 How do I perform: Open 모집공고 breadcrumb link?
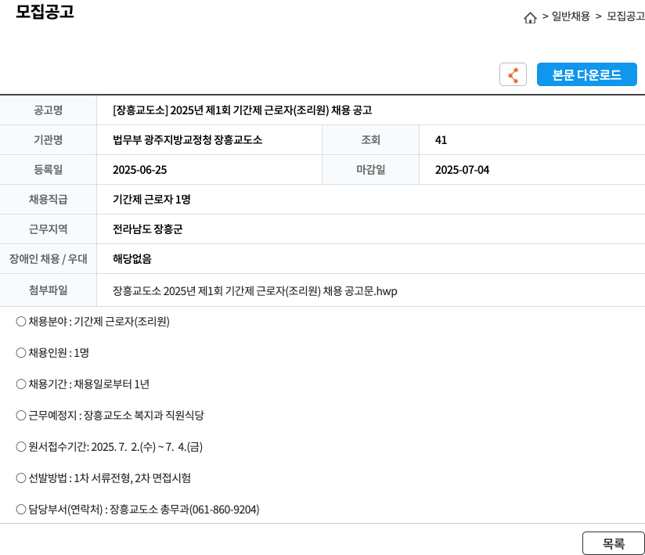click(x=625, y=16)
